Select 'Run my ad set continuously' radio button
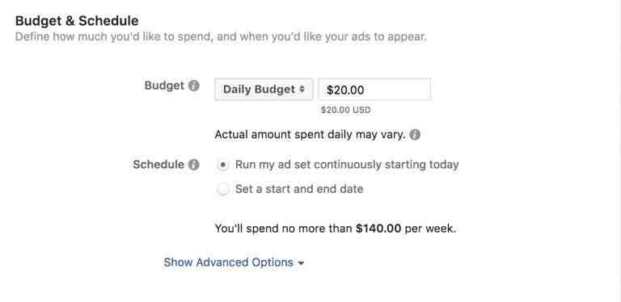 [x=223, y=165]
